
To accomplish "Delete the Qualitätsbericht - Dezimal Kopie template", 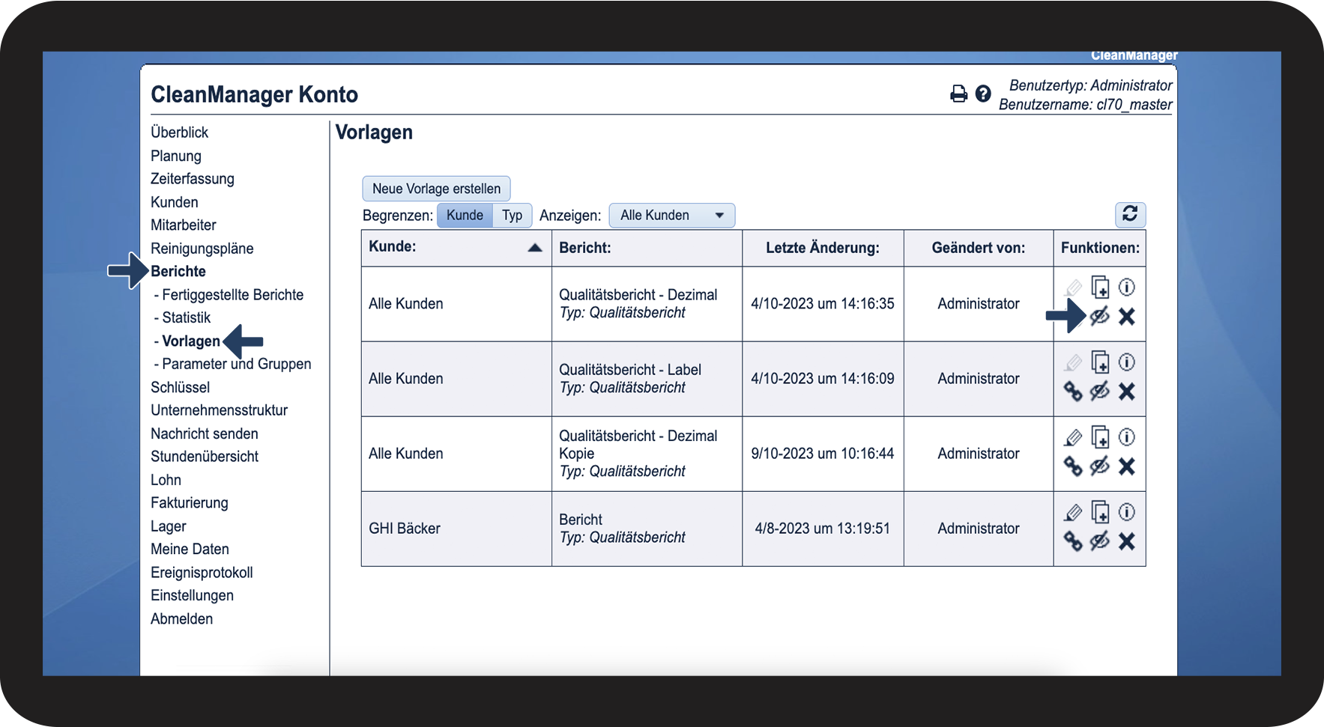I will tap(1127, 466).
